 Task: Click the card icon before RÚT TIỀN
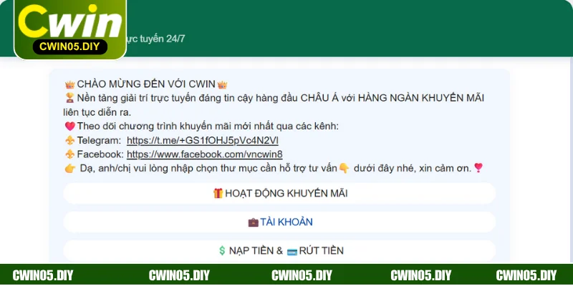[292, 252]
